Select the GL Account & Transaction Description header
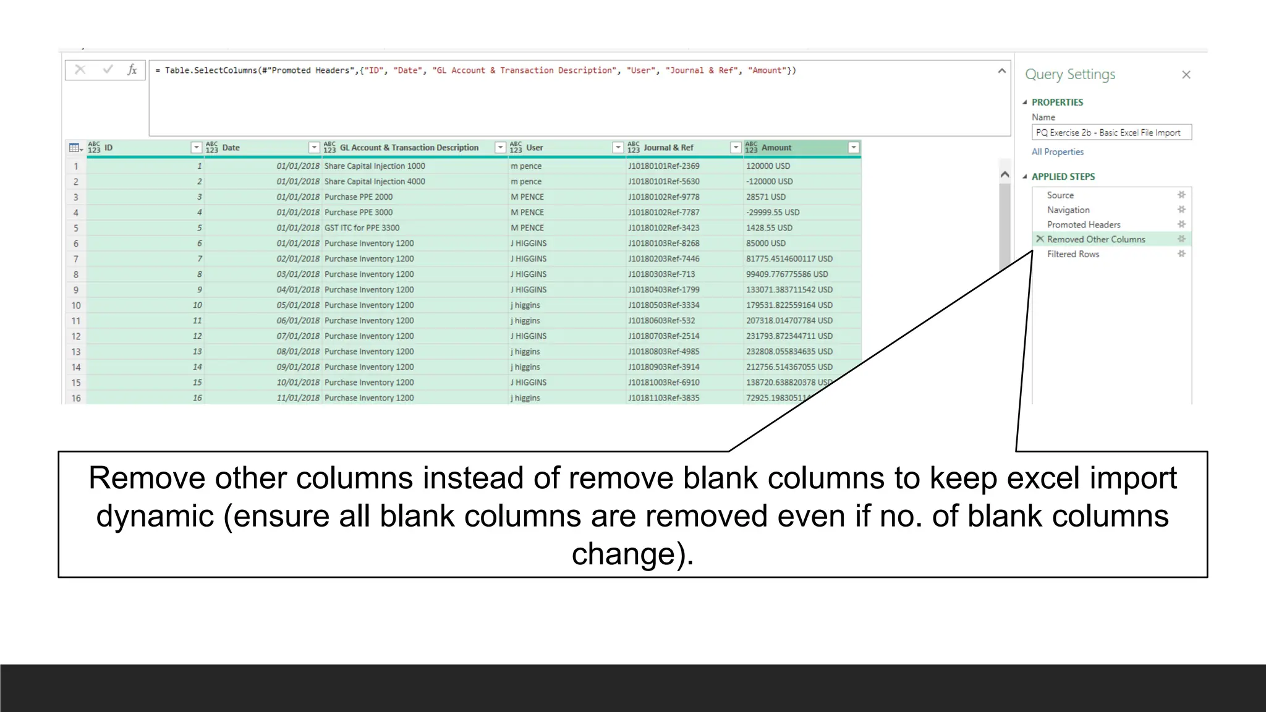Screen dimensions: 1266x712 click(415, 148)
